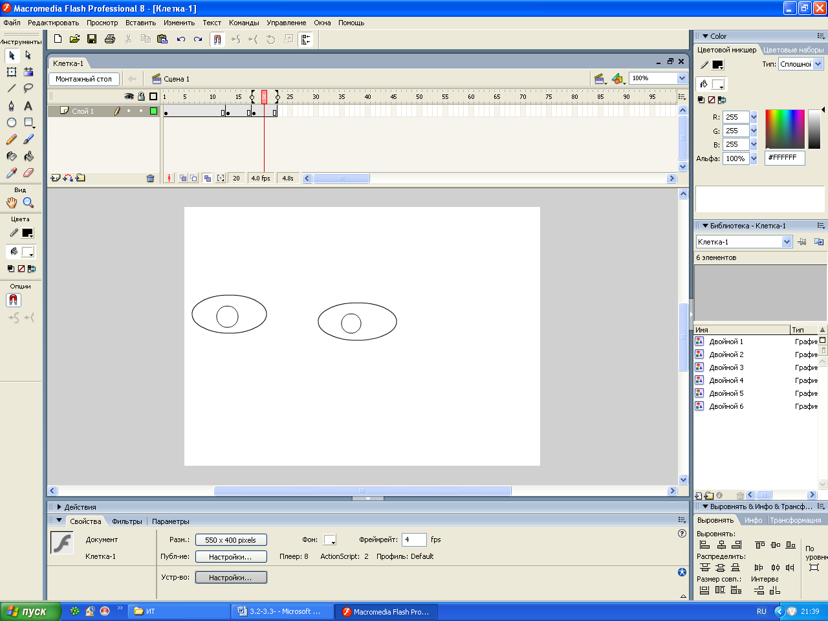Open the Файл menu

point(12,23)
